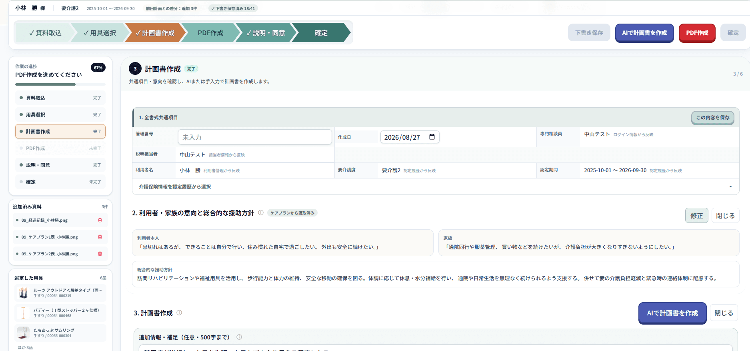Open PDF作成 in the sidebar progress list

pos(60,148)
